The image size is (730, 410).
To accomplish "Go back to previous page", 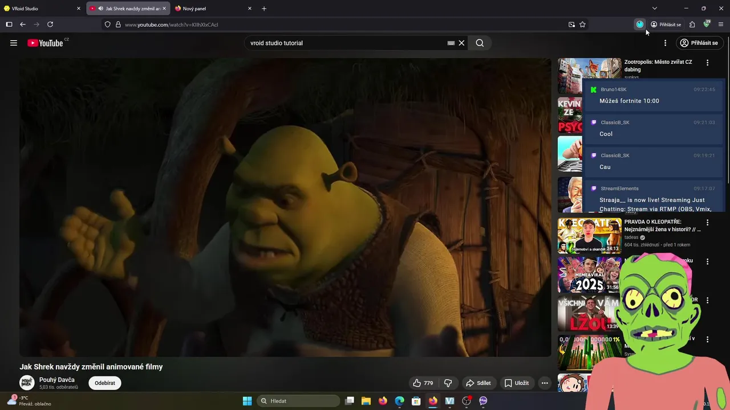I will tap(23, 24).
